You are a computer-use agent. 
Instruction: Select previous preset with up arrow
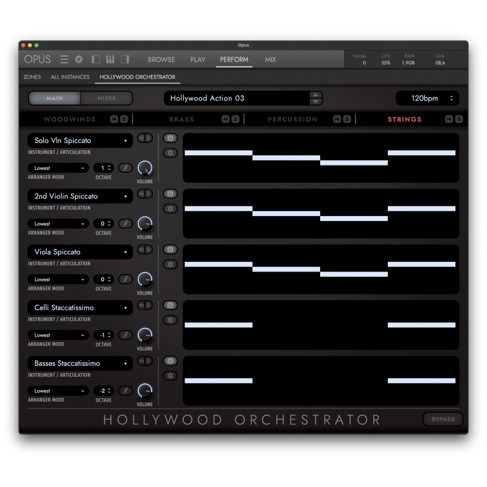tap(315, 95)
